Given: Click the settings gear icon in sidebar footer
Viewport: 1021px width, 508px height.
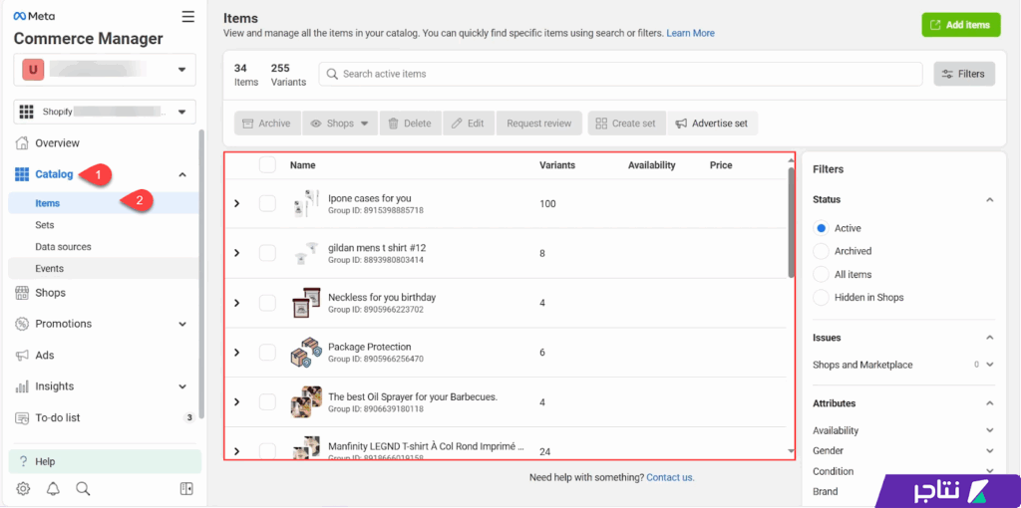Looking at the screenshot, I should point(23,488).
